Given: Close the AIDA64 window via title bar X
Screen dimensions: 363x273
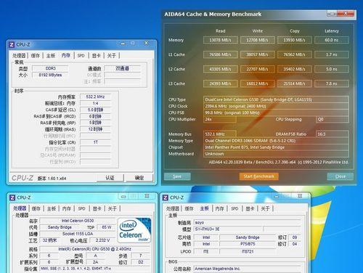Looking at the screenshot, I should pos(346,13).
